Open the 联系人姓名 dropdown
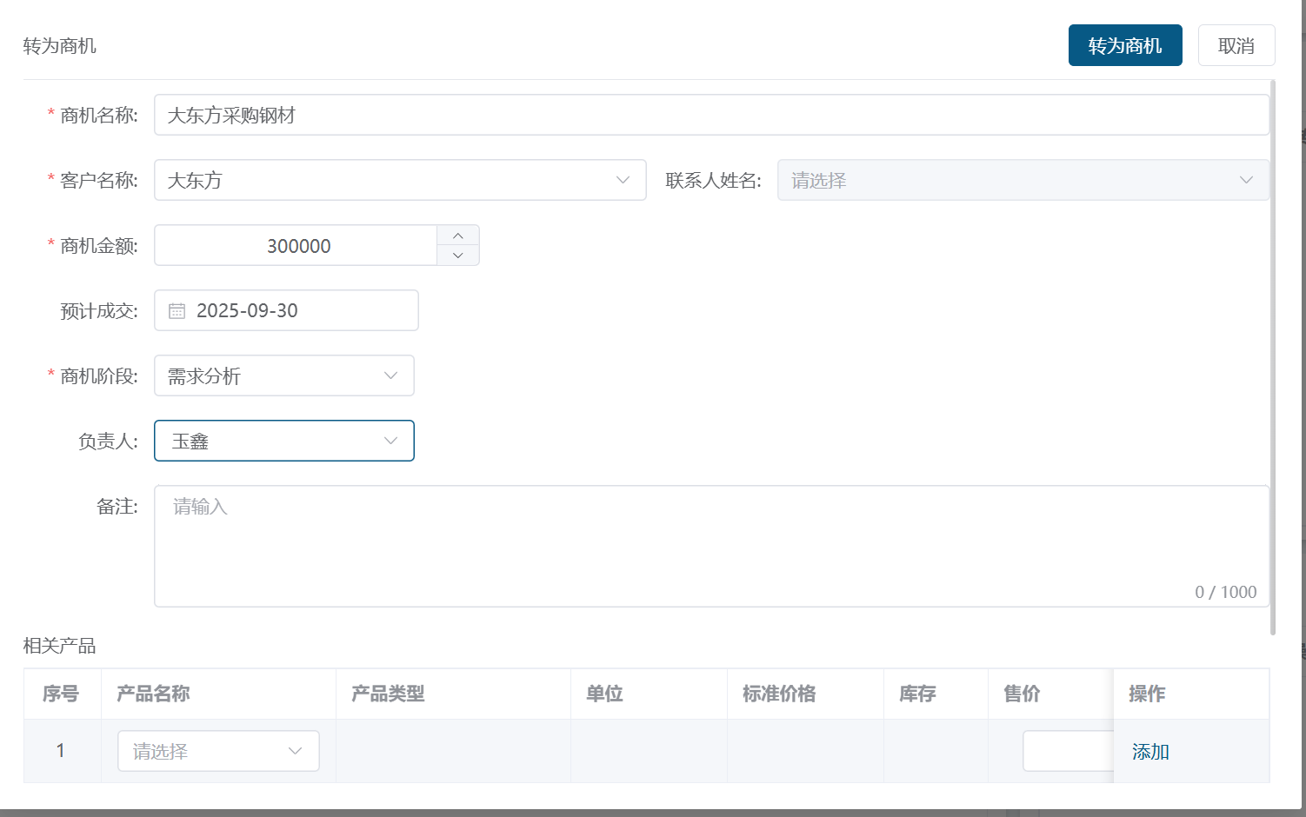Image resolution: width=1306 pixels, height=817 pixels. [1023, 180]
